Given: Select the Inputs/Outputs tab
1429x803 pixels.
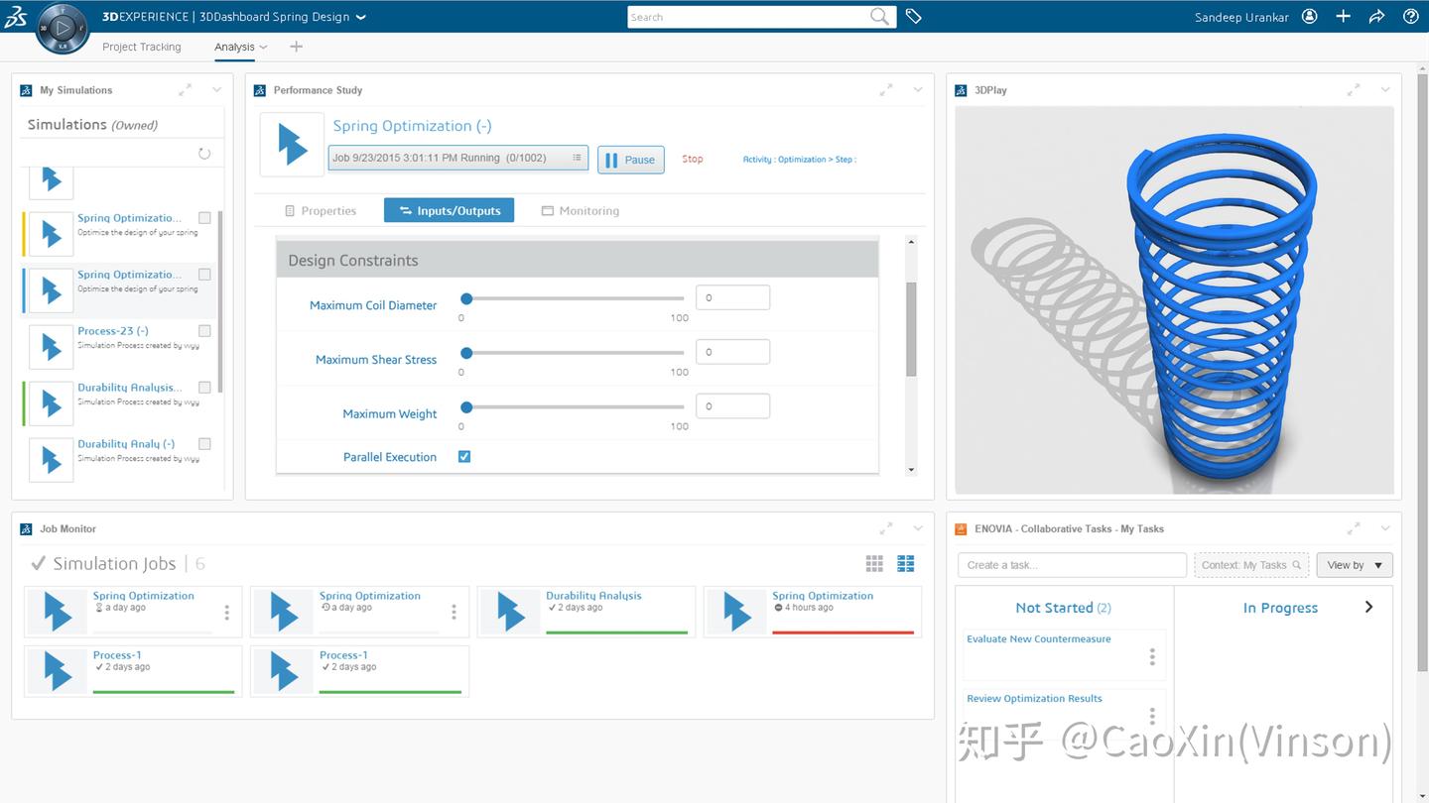Looking at the screenshot, I should point(449,210).
